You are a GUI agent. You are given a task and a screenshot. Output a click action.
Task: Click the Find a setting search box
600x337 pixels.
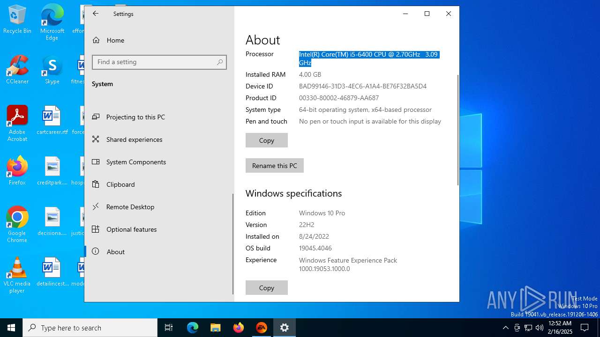[x=159, y=62]
